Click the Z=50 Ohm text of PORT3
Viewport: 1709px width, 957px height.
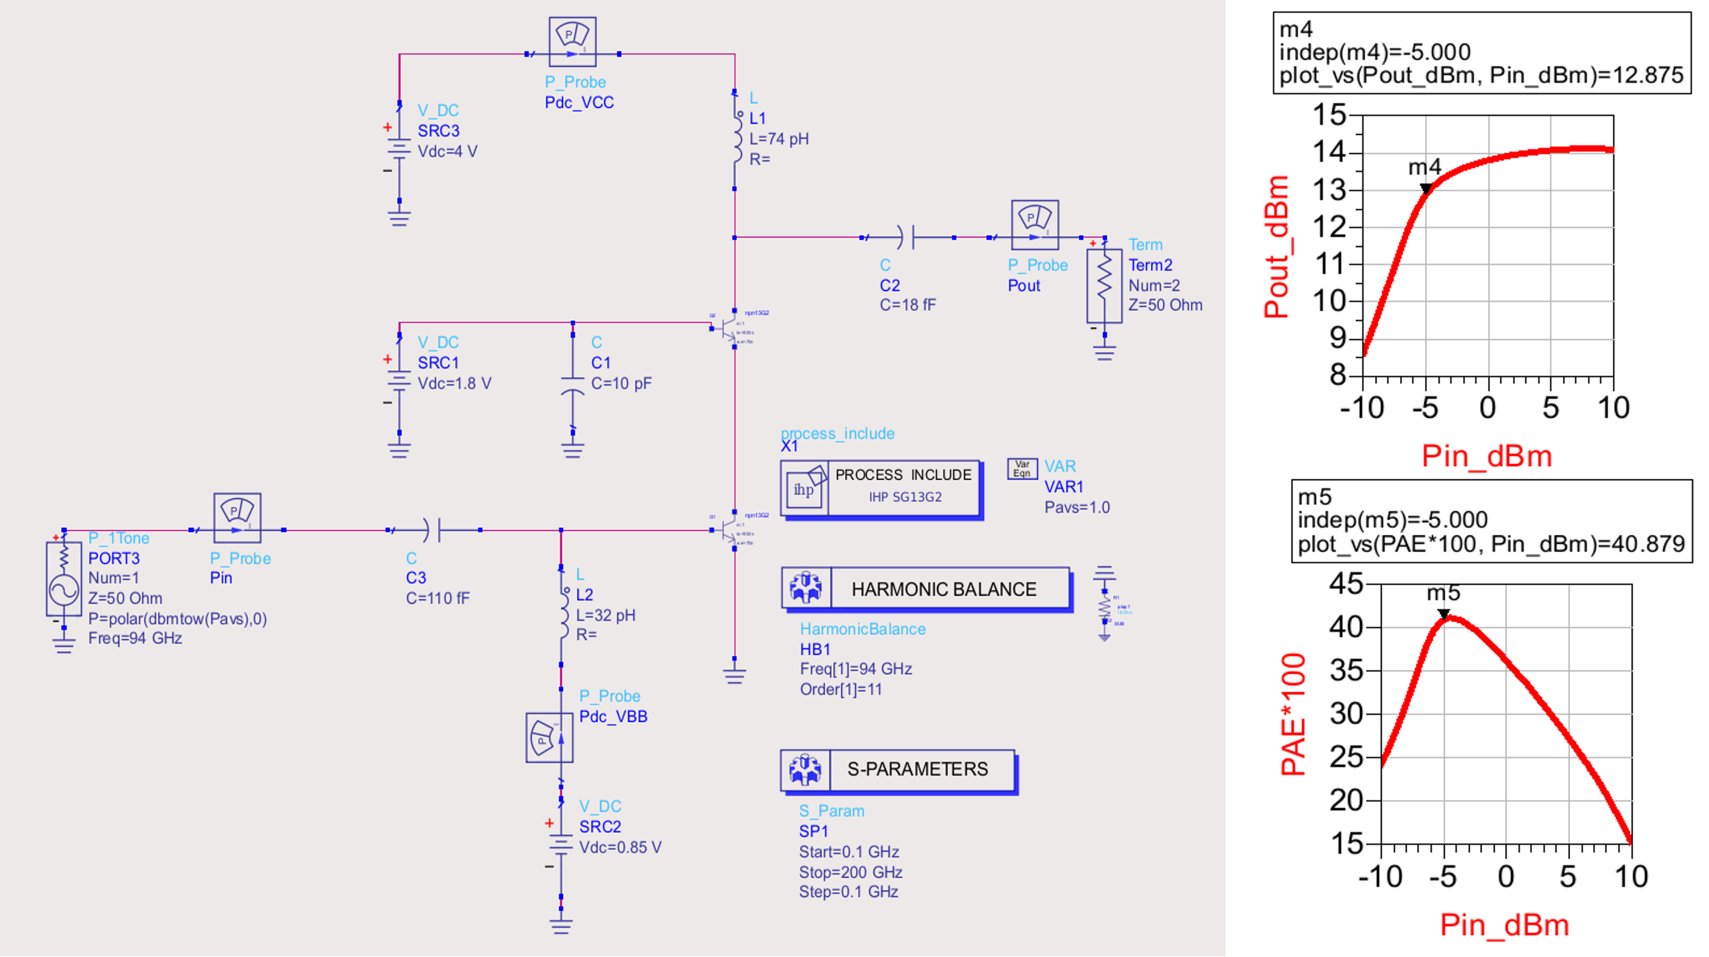click(125, 599)
